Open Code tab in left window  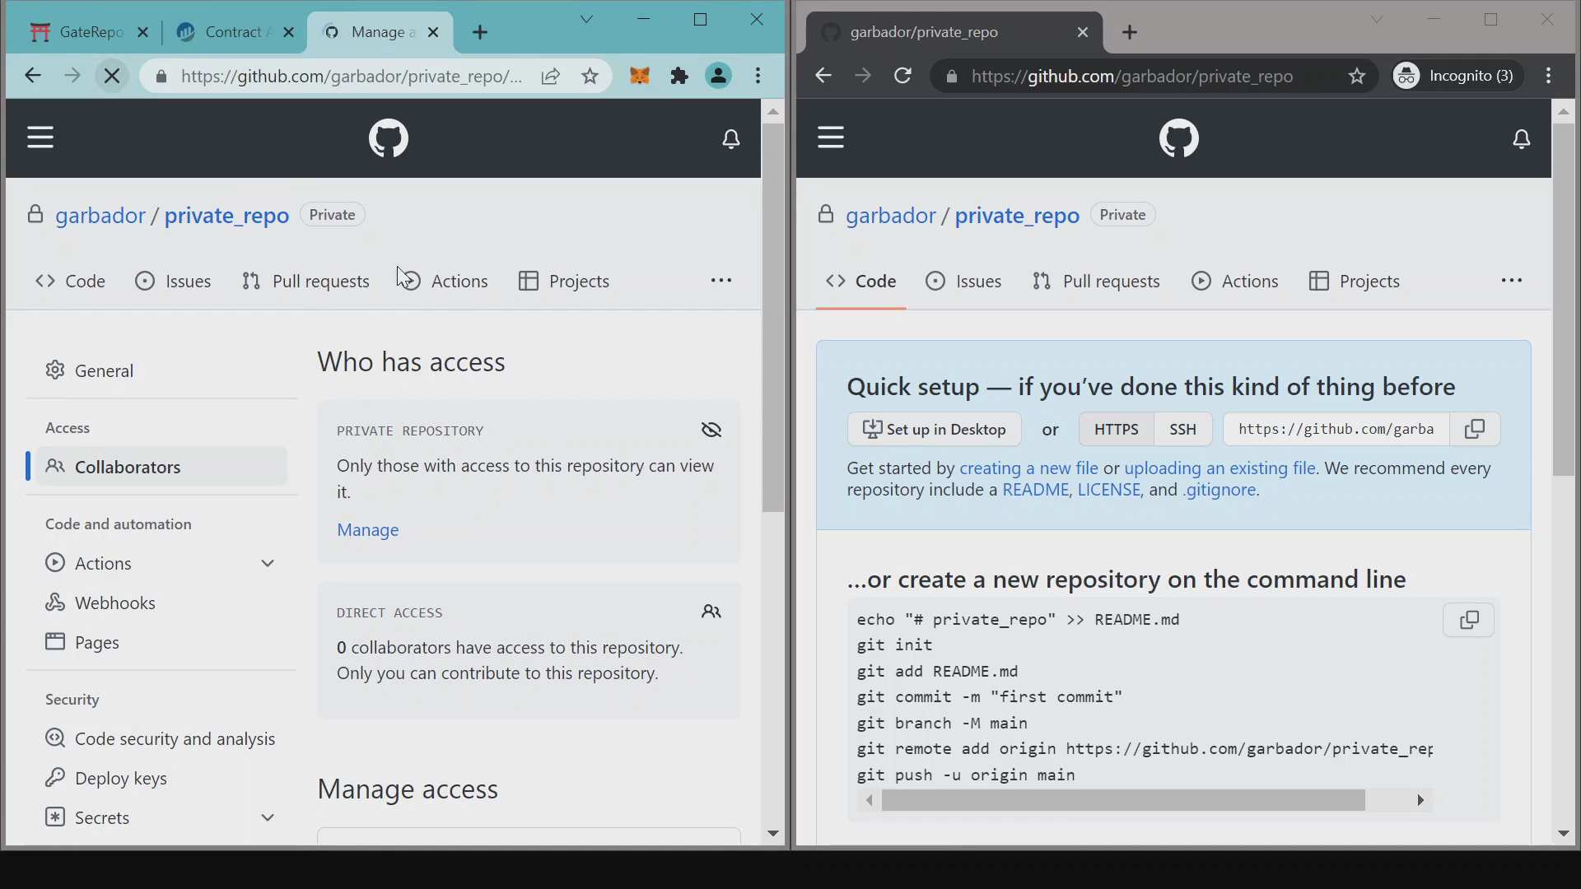click(x=71, y=281)
